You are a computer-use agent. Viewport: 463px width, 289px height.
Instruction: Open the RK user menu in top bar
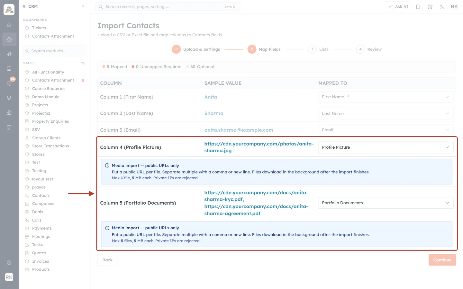(454, 7)
